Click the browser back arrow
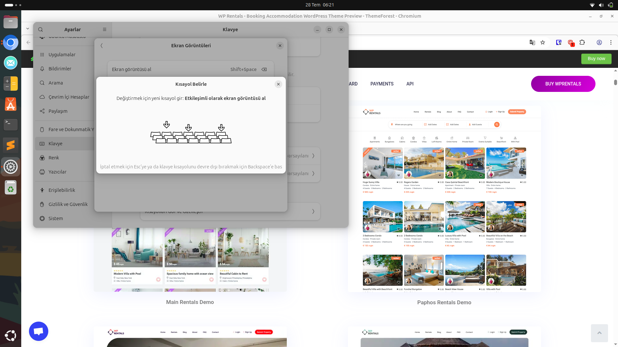The height and width of the screenshot is (347, 618). click(x=28, y=42)
